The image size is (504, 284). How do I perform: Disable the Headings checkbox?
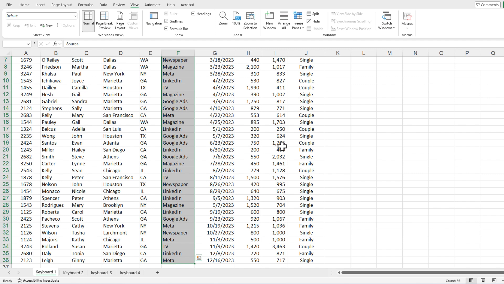(193, 14)
